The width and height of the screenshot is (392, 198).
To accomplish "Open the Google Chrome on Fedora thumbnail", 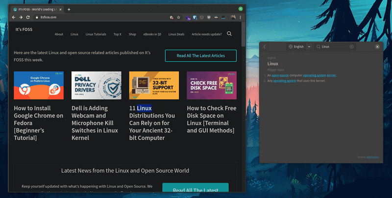I will click(39, 85).
